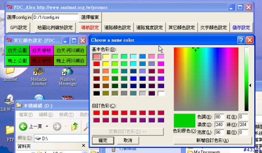Open 道路顏色設定 road color settings

(x=117, y=27)
